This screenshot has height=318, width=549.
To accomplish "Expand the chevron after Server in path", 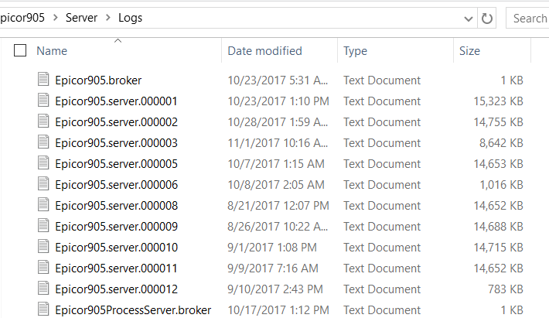I will click(x=107, y=18).
